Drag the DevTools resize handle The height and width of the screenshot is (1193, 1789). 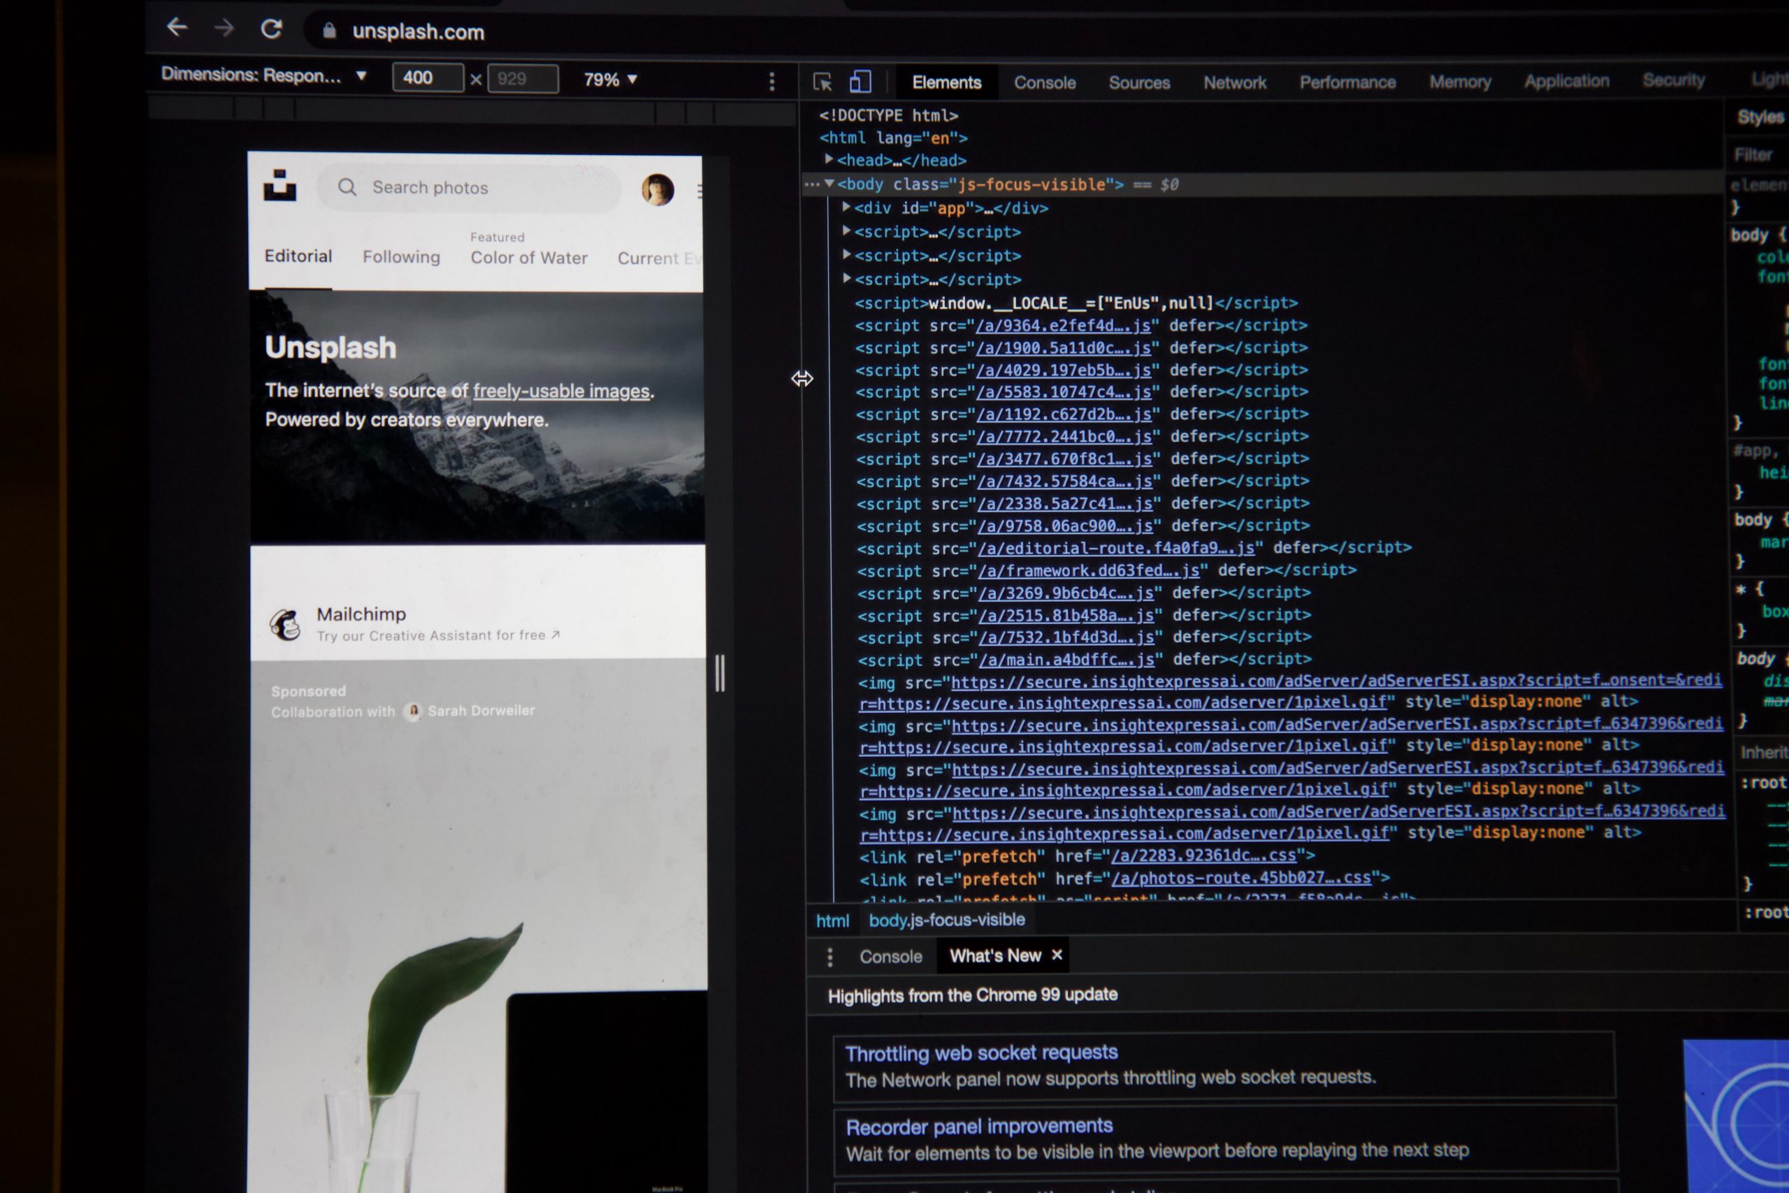800,378
